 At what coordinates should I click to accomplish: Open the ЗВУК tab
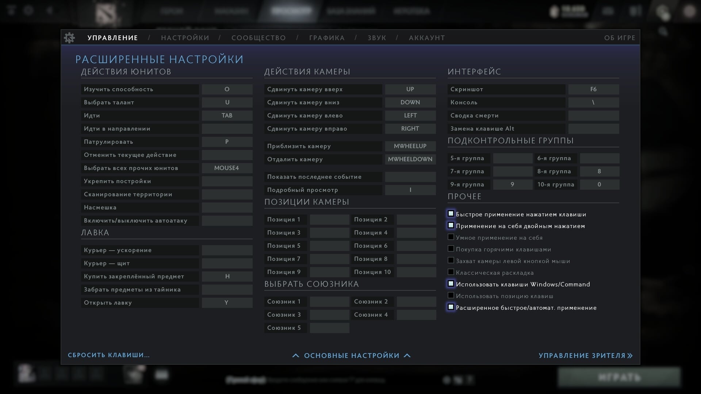377,38
